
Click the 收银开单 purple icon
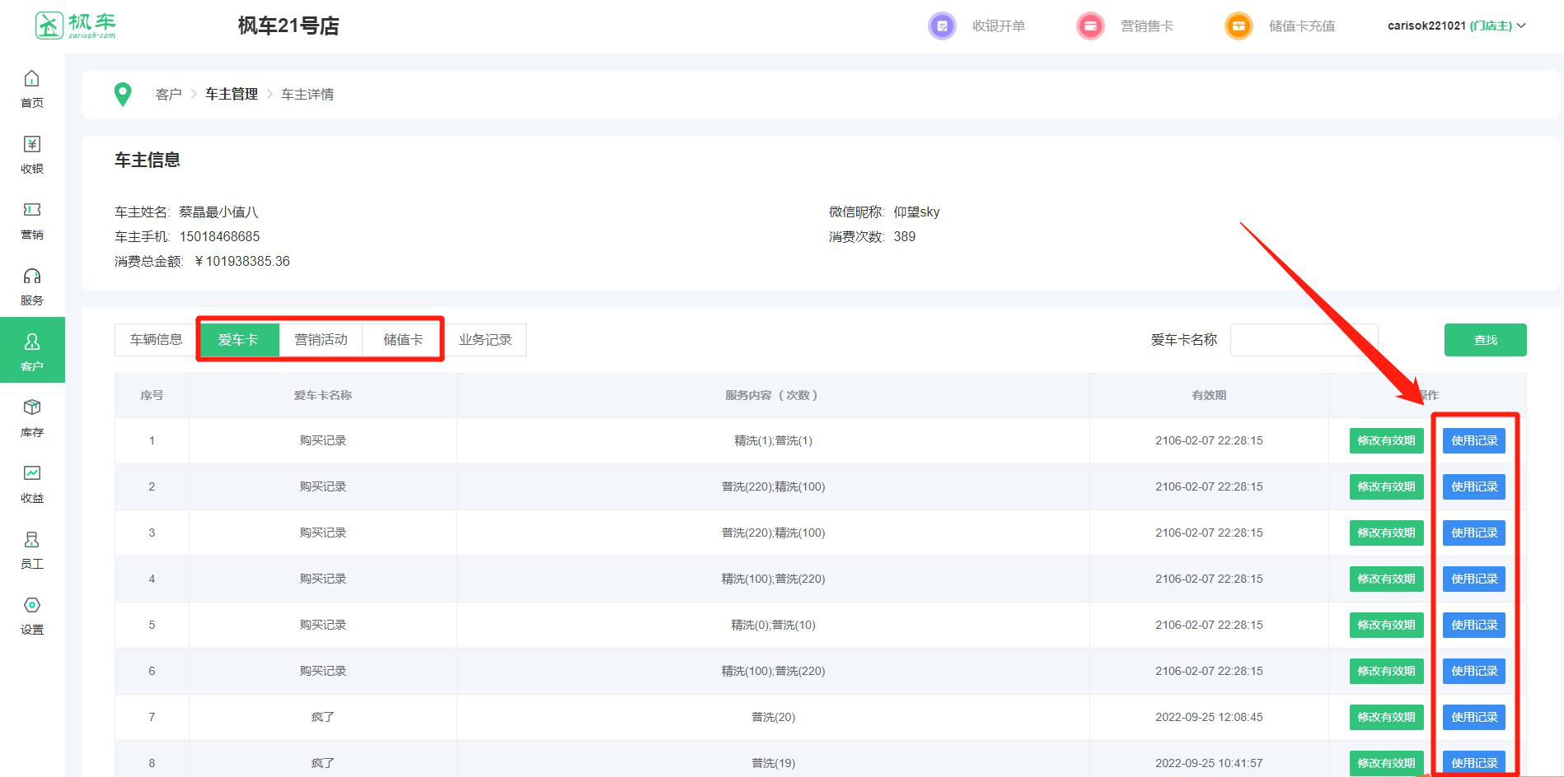[x=942, y=26]
